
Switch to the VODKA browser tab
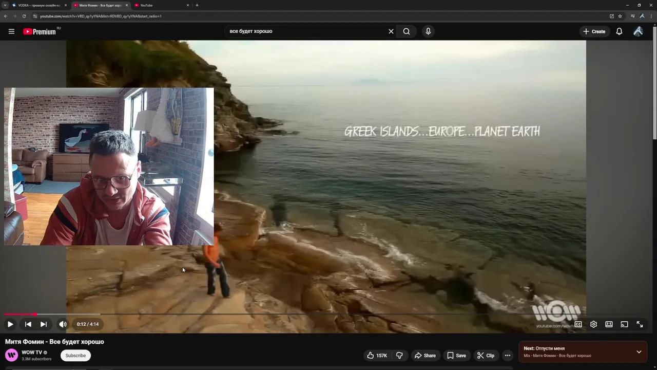[38, 5]
